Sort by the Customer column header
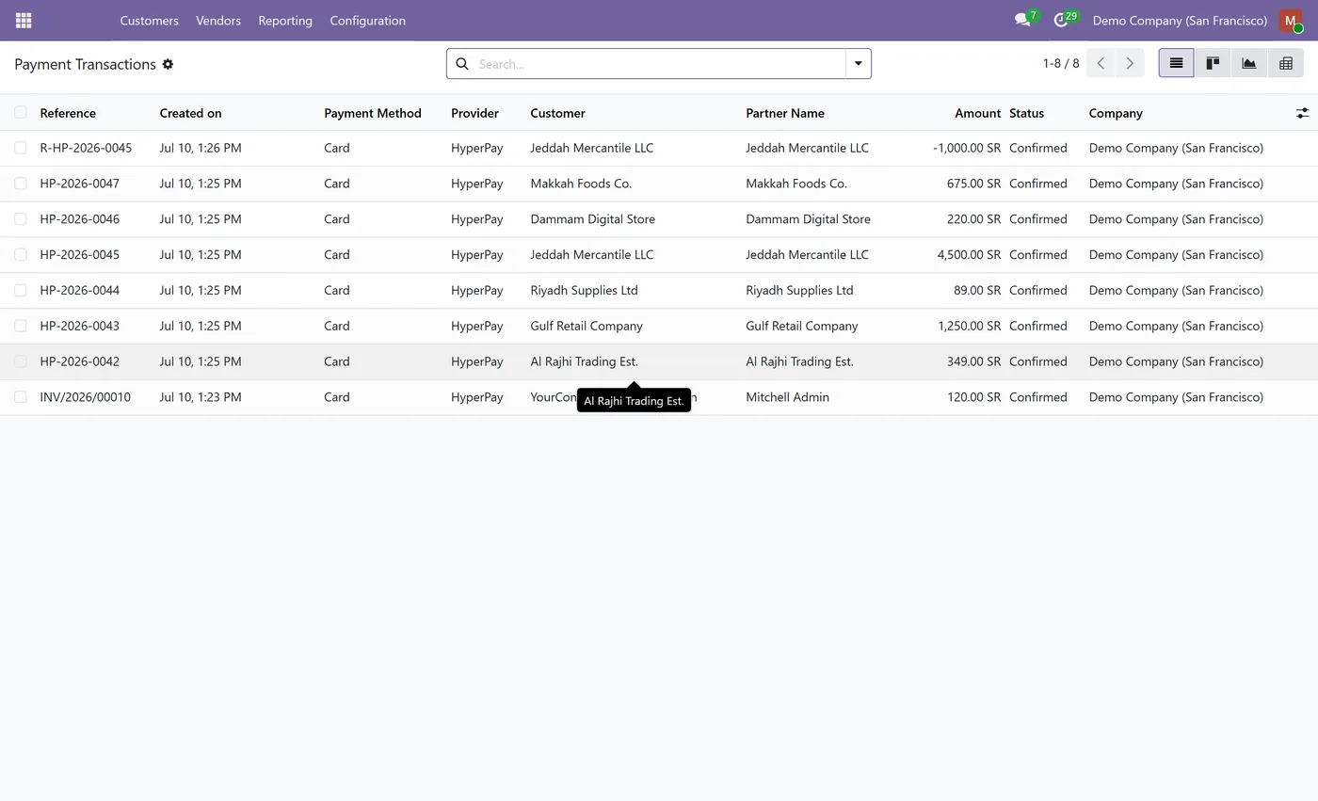1318x801 pixels. tap(557, 113)
